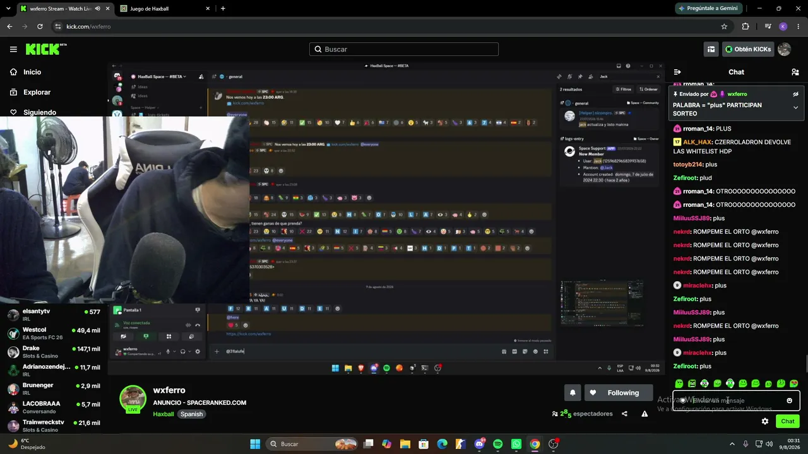Open Discord from the taskbar
Screen dimensions: 808x454
(479, 444)
